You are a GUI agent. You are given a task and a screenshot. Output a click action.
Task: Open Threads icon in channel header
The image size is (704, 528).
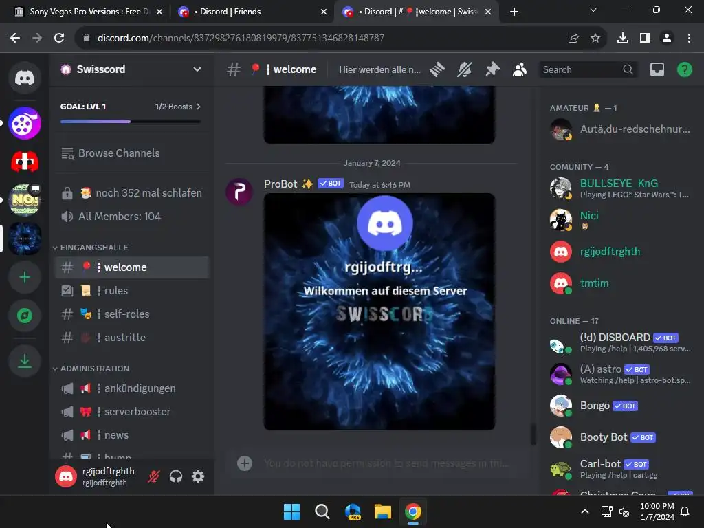coord(437,69)
